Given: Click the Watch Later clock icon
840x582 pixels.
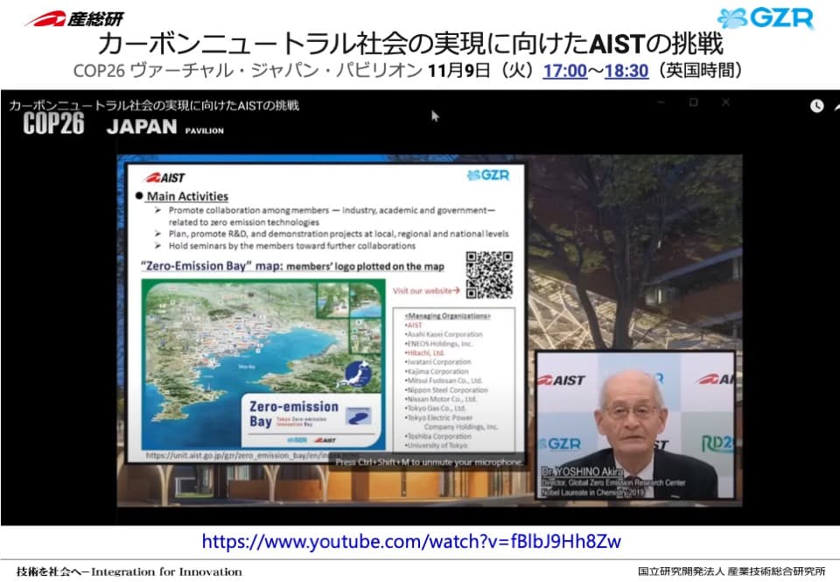Looking at the screenshot, I should coord(816,106).
